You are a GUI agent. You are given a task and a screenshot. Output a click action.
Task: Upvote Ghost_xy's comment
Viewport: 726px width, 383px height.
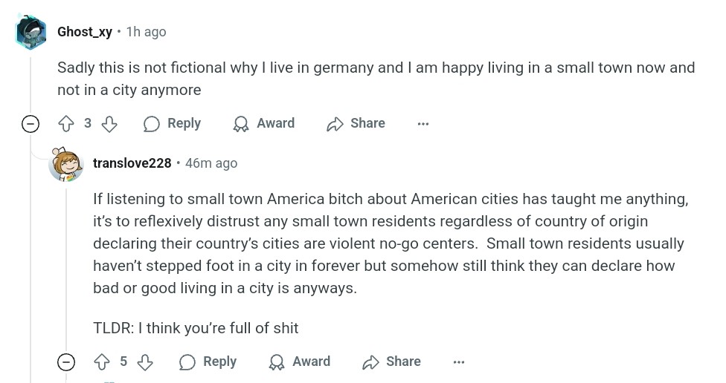(67, 124)
